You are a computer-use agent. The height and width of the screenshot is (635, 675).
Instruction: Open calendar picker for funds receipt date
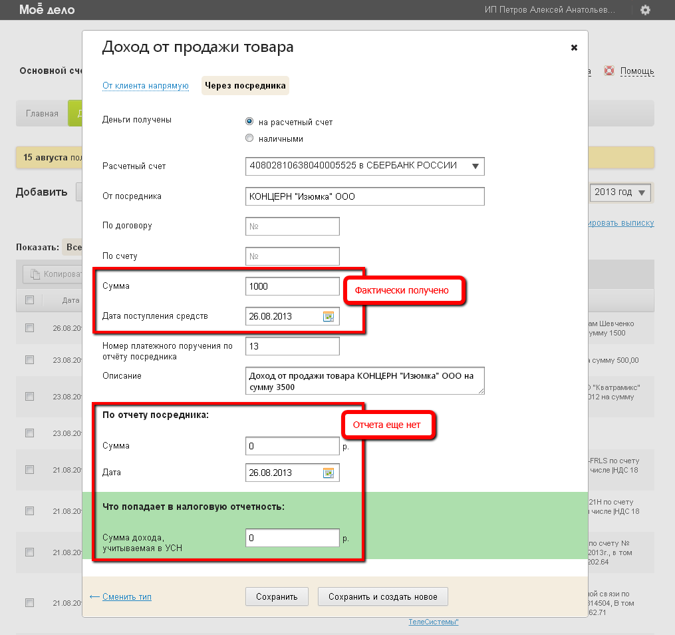(x=328, y=317)
